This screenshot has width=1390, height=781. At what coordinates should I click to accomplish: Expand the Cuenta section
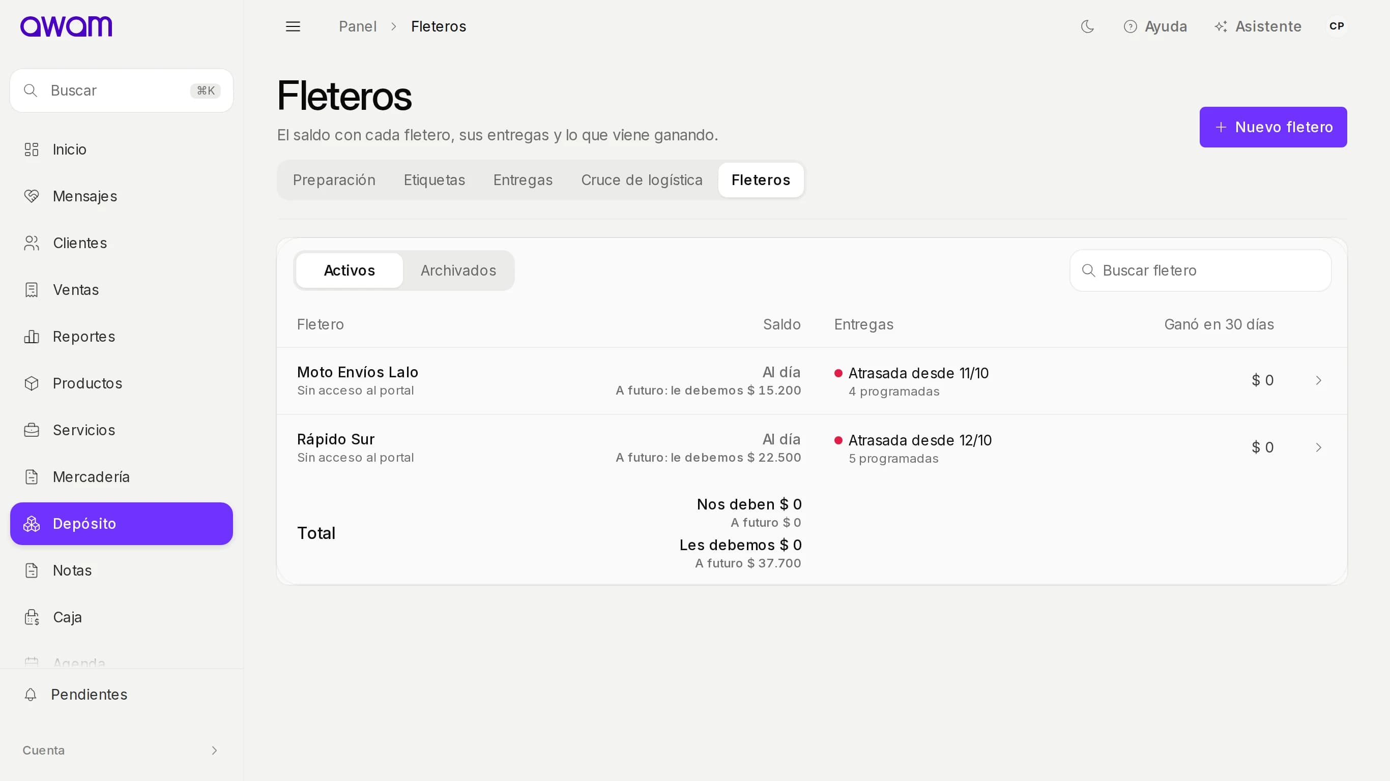point(121,750)
